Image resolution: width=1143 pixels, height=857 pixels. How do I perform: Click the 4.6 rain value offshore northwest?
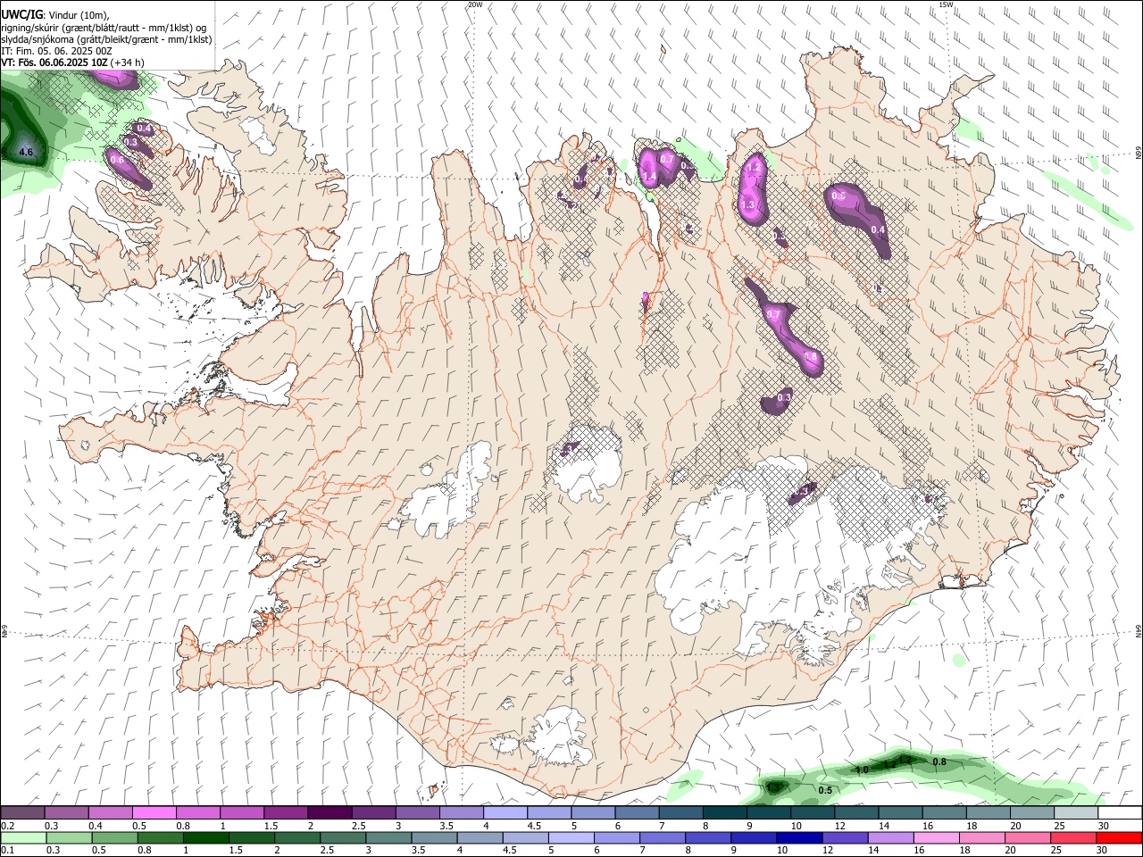pos(26,153)
